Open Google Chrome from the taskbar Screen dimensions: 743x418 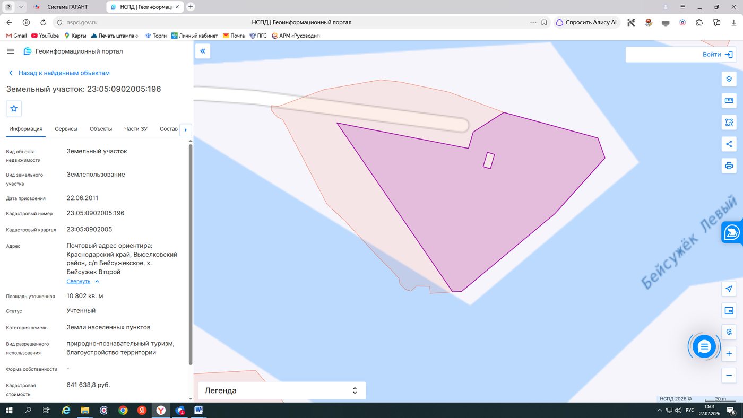click(123, 410)
